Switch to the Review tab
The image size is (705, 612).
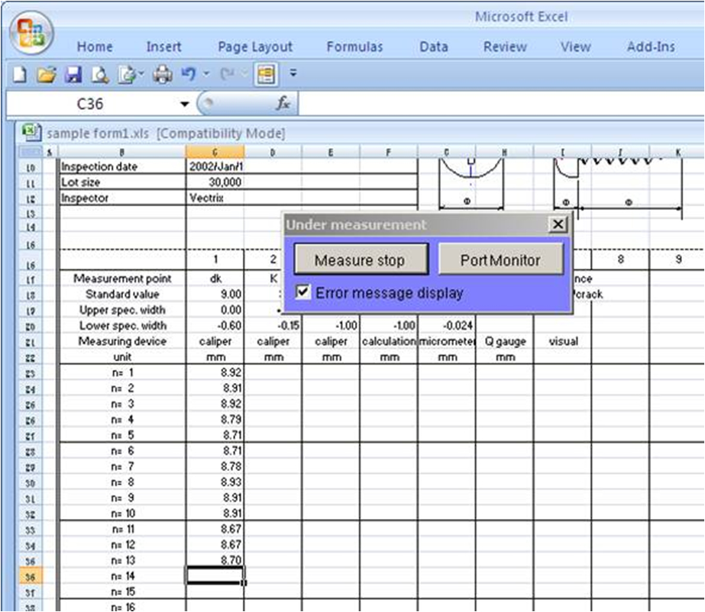click(505, 47)
